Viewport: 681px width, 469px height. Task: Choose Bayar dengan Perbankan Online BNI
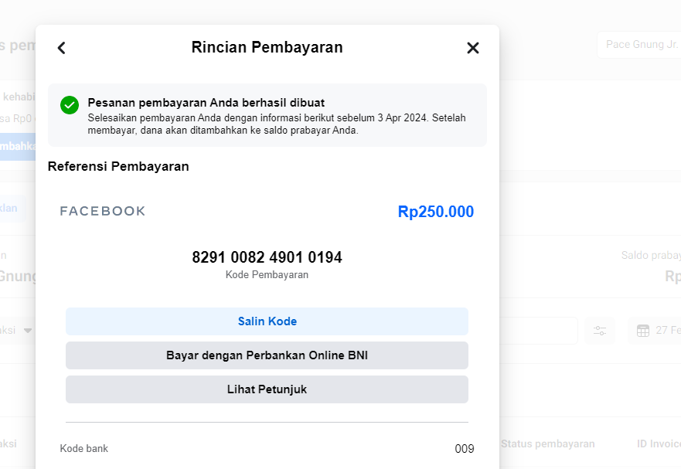267,355
